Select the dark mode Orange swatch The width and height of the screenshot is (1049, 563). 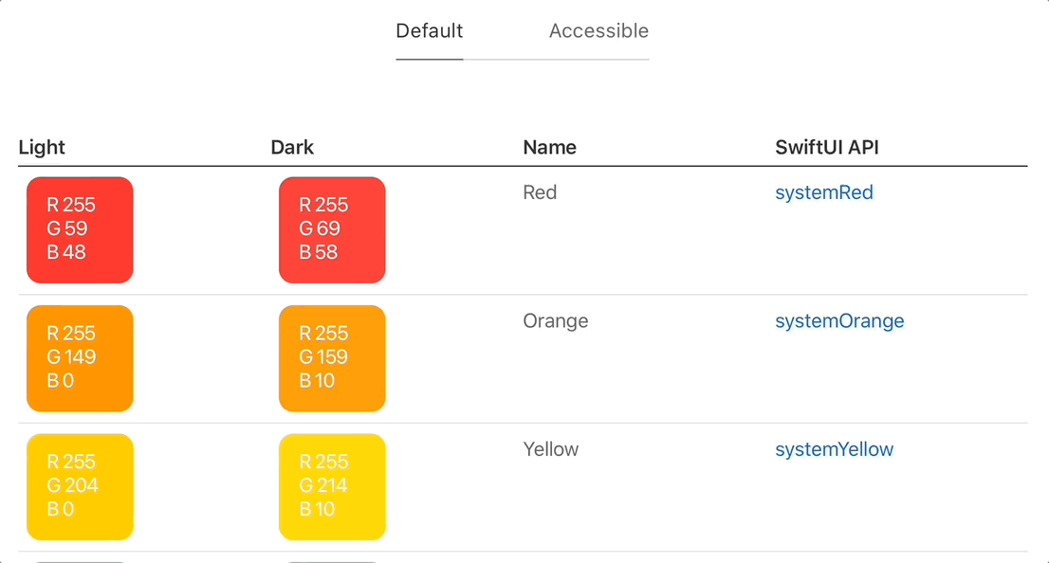coord(332,358)
